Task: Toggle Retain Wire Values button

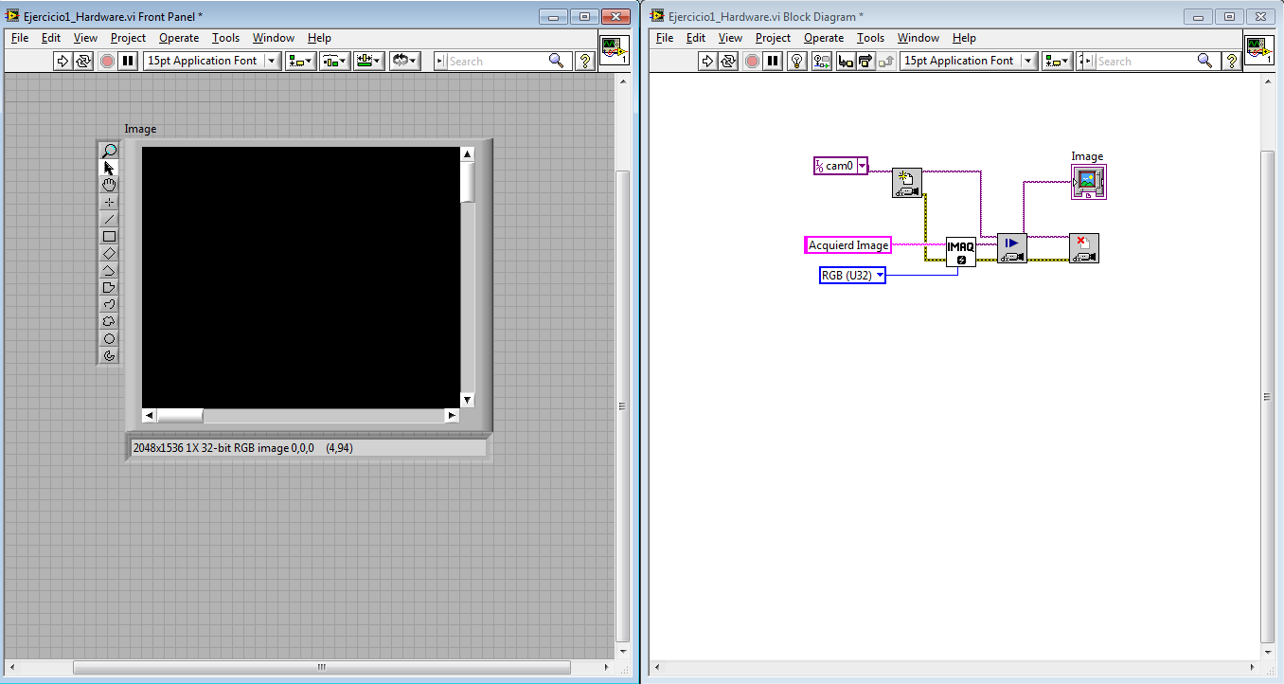Action: click(x=821, y=61)
